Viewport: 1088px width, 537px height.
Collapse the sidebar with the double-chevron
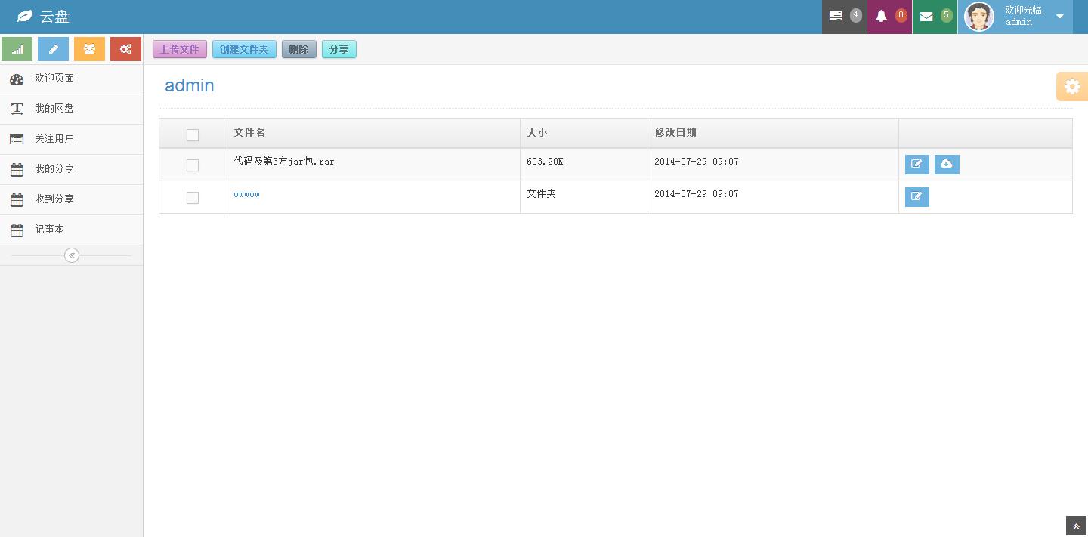[72, 255]
